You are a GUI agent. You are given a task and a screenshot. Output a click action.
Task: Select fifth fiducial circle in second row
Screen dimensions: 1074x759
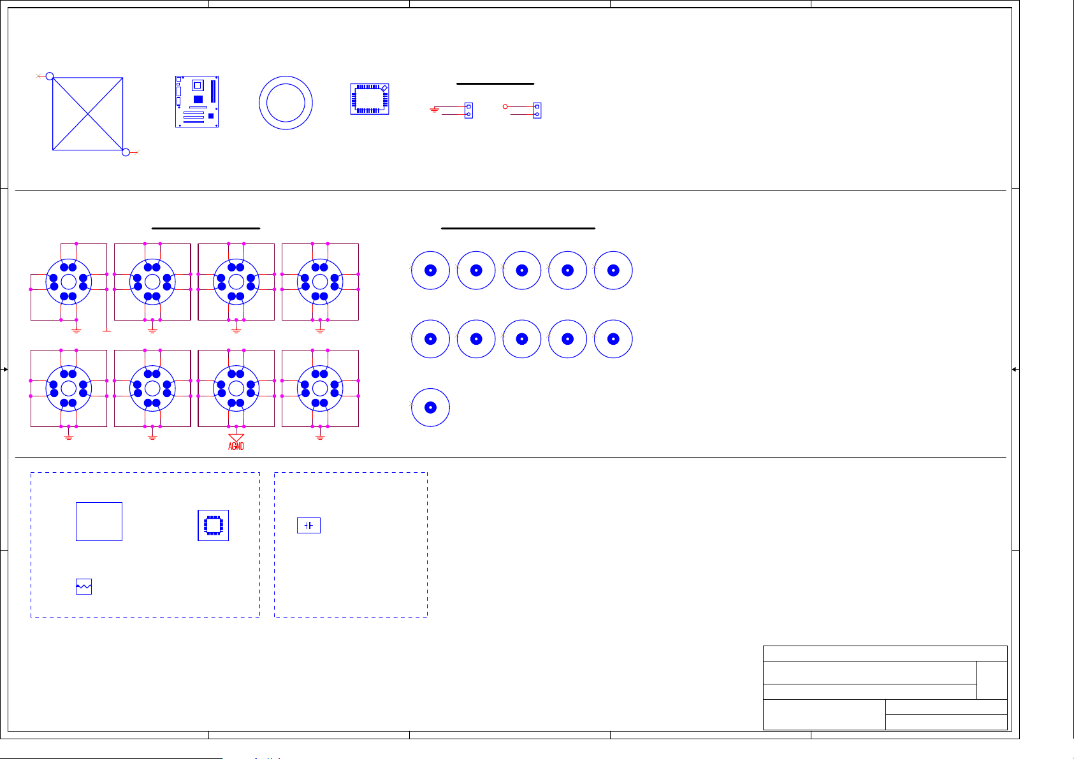613,339
